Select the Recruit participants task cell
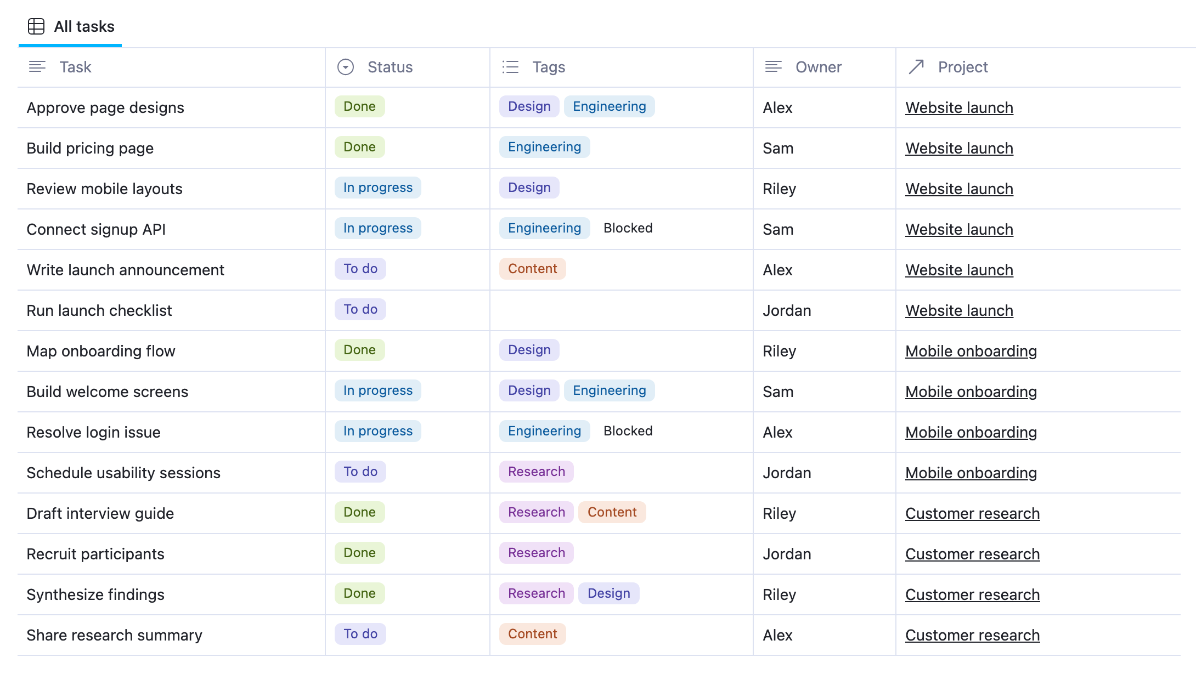 [171, 554]
